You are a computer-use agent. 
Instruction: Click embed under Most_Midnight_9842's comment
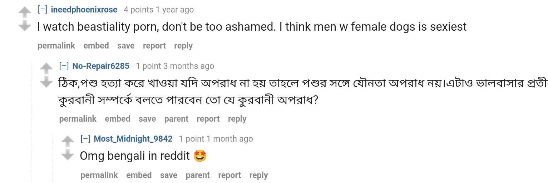(x=139, y=175)
